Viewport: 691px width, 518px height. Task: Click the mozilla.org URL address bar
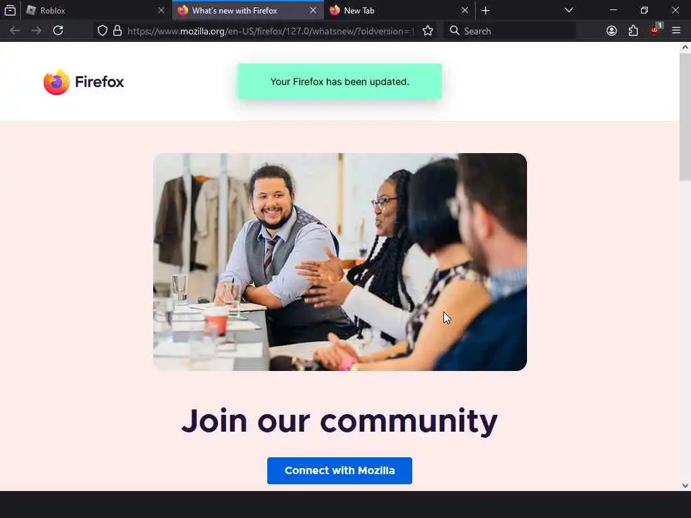269,31
